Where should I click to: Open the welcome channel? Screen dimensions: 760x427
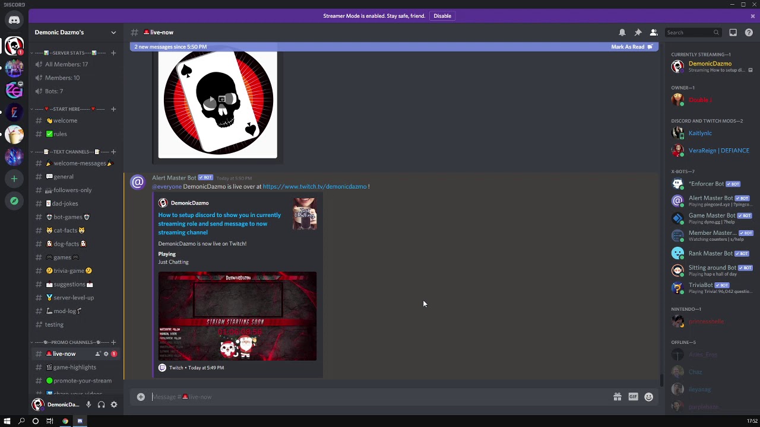click(76, 120)
